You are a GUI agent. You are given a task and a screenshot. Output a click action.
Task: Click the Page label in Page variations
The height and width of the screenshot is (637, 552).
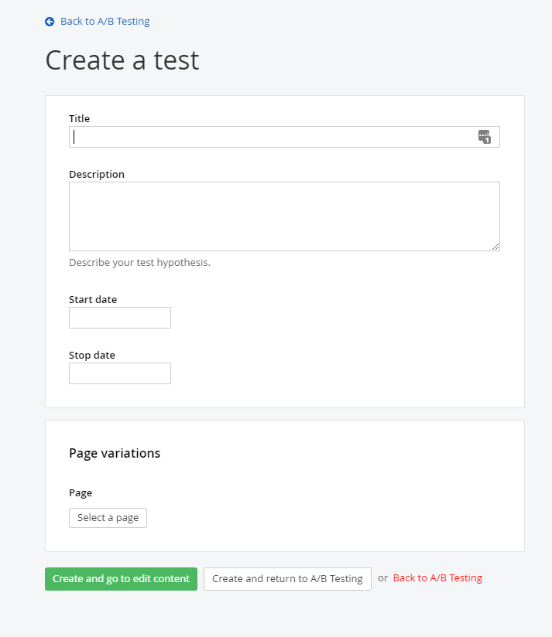coord(81,492)
